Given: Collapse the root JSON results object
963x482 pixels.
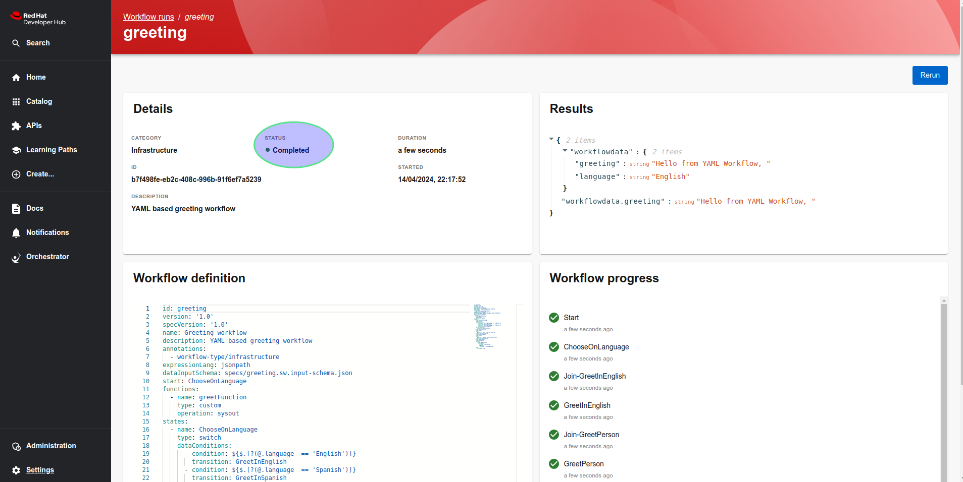Looking at the screenshot, I should (551, 139).
